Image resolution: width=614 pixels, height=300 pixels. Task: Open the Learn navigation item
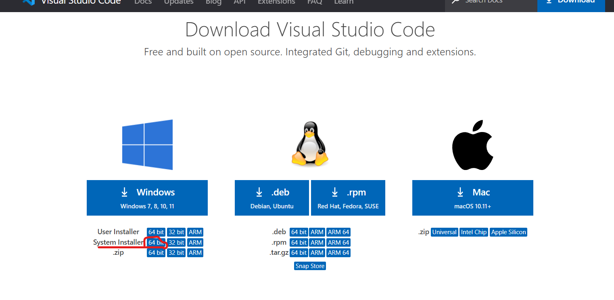coord(344,2)
